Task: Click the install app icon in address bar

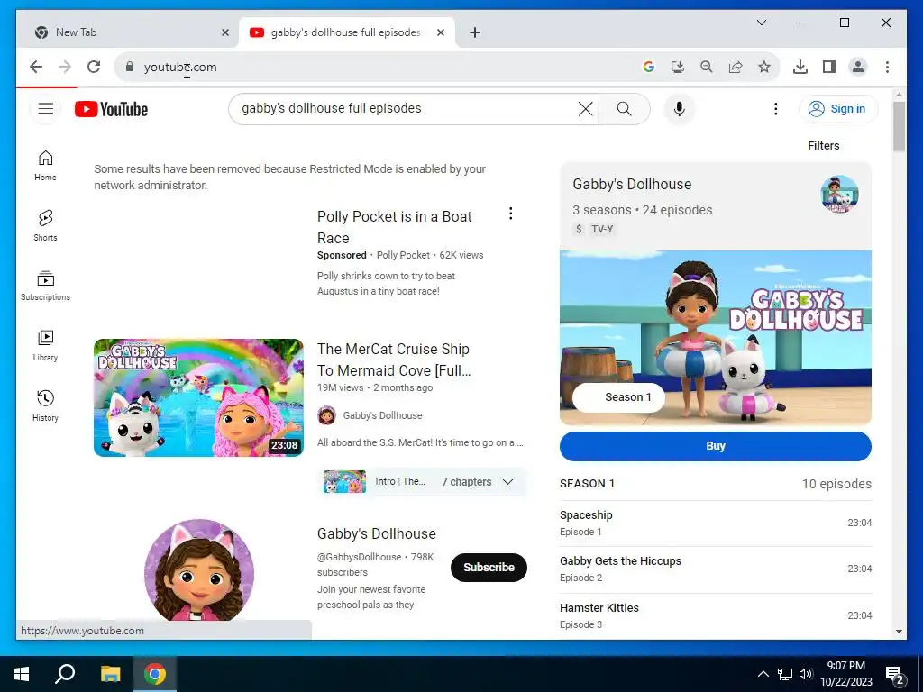Action: click(x=678, y=67)
